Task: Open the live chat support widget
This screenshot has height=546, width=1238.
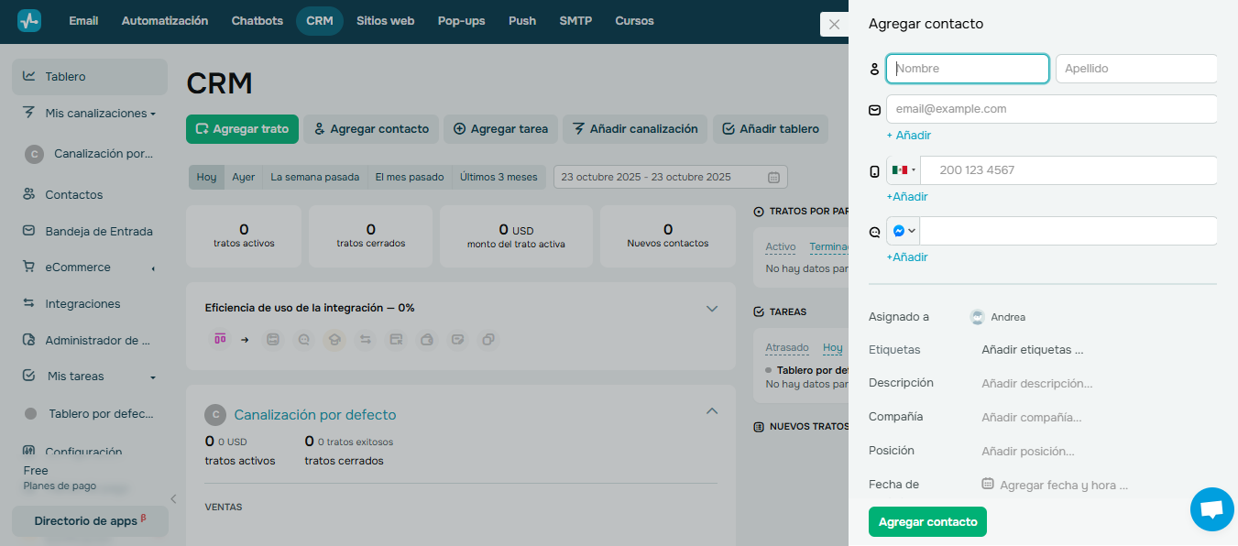Action: (1211, 509)
